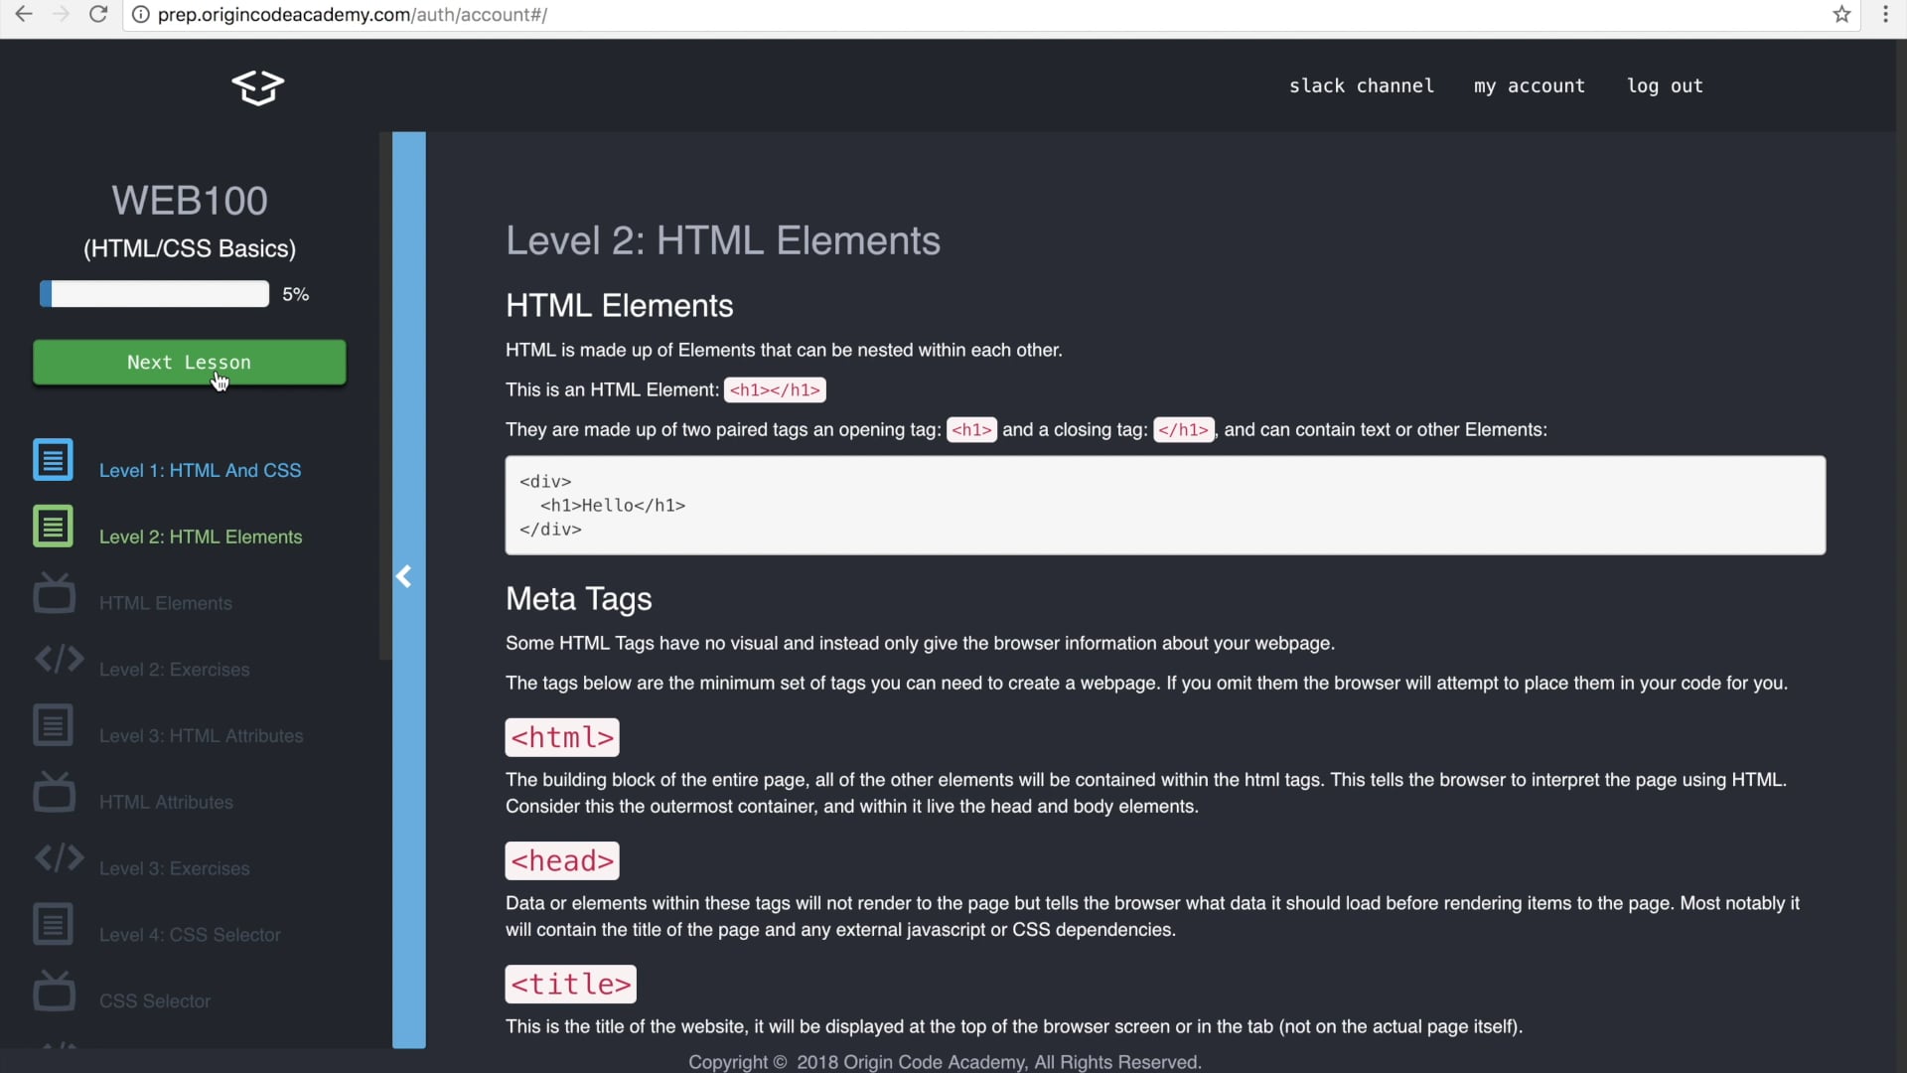
Task: Open the HTML Attributes video link
Action: click(x=167, y=803)
